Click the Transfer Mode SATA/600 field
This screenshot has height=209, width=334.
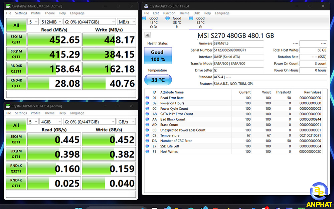[x=238, y=63]
